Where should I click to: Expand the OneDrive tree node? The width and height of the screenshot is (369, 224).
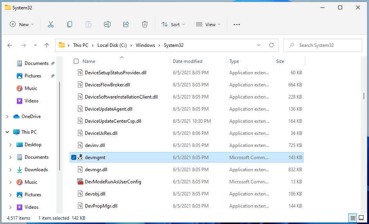(x=7, y=116)
